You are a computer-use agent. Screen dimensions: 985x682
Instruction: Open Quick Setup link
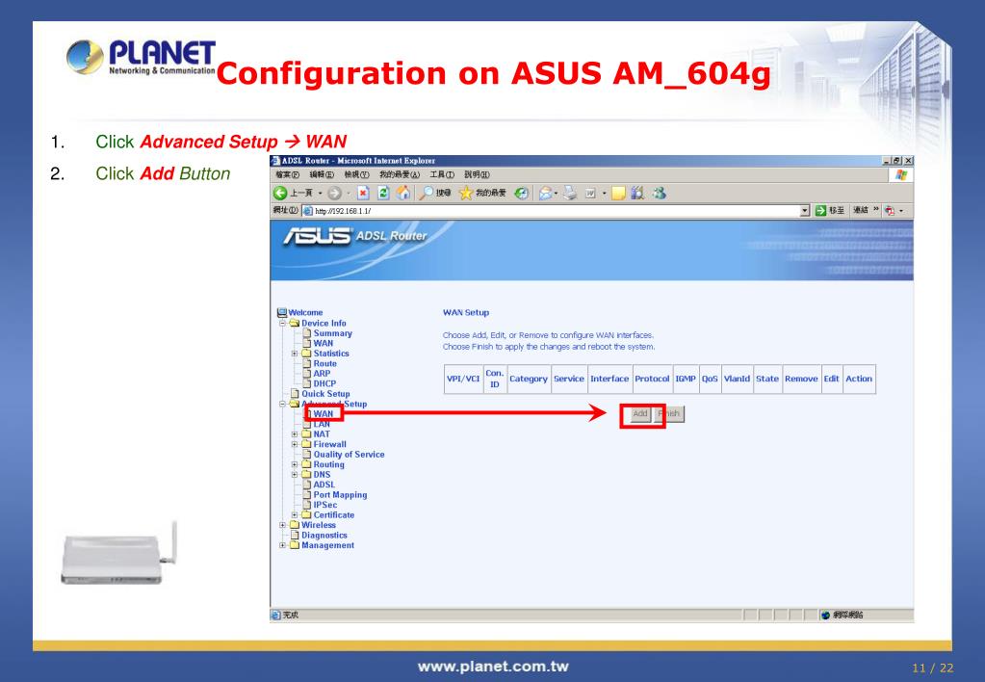pos(325,393)
